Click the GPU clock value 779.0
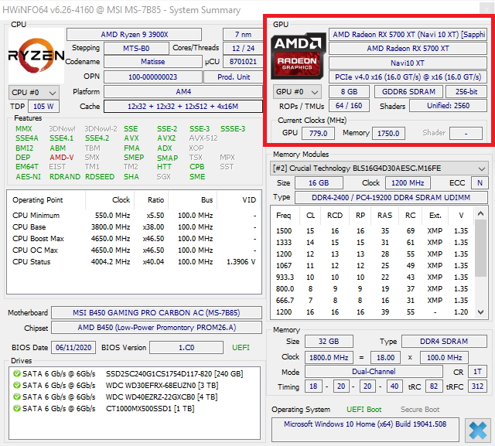 pos(318,134)
